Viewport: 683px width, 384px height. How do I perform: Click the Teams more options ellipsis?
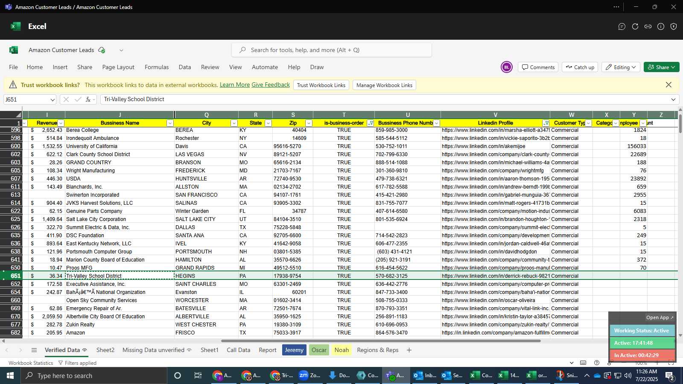pyautogui.click(x=616, y=7)
